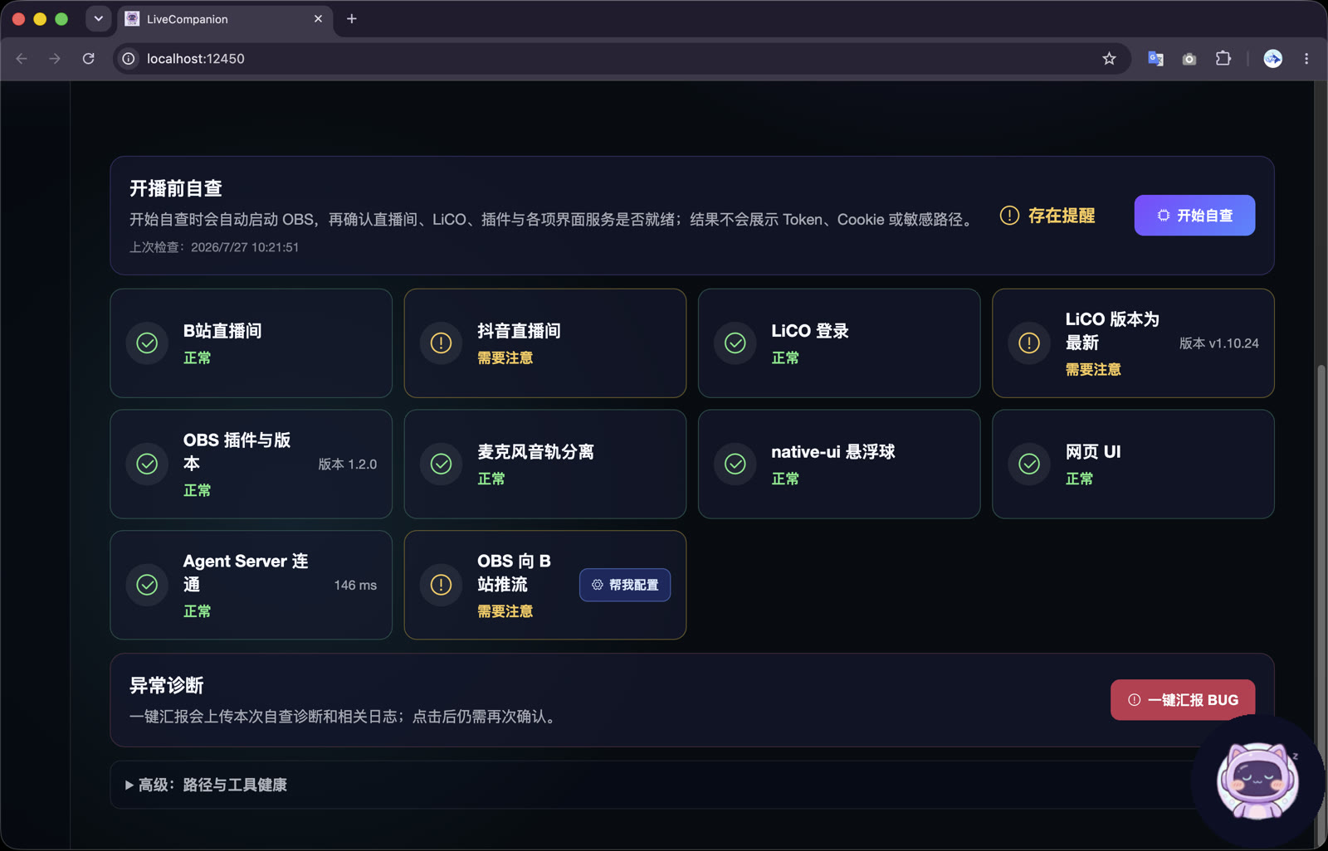Click the B站直播间 green check status icon
This screenshot has height=851, width=1328.
tap(147, 343)
